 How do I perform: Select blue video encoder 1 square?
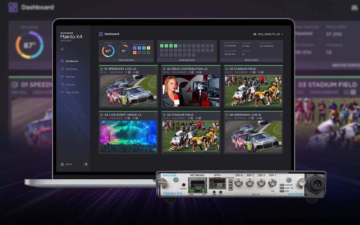(x=139, y=48)
